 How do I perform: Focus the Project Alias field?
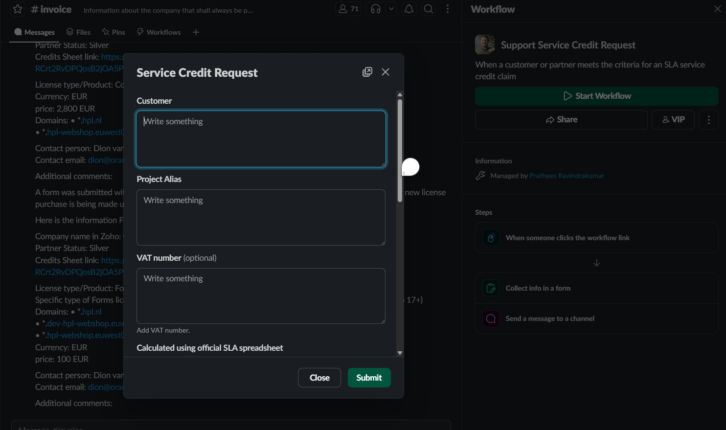coord(261,217)
